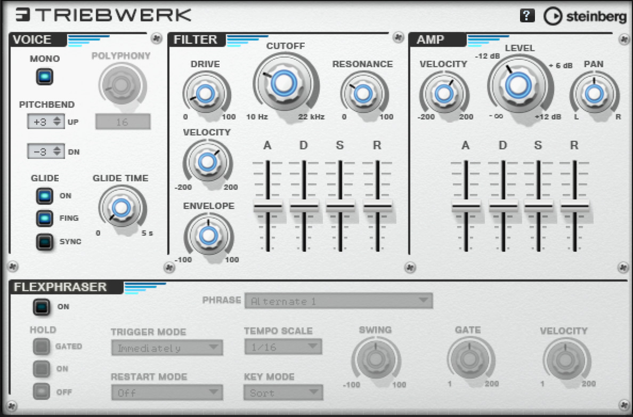Click the FLEXPHRASER section header
633x417 pixels.
point(61,287)
